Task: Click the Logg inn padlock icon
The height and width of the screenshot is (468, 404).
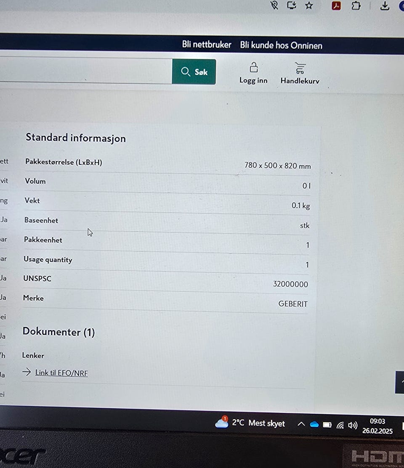Action: (x=253, y=68)
